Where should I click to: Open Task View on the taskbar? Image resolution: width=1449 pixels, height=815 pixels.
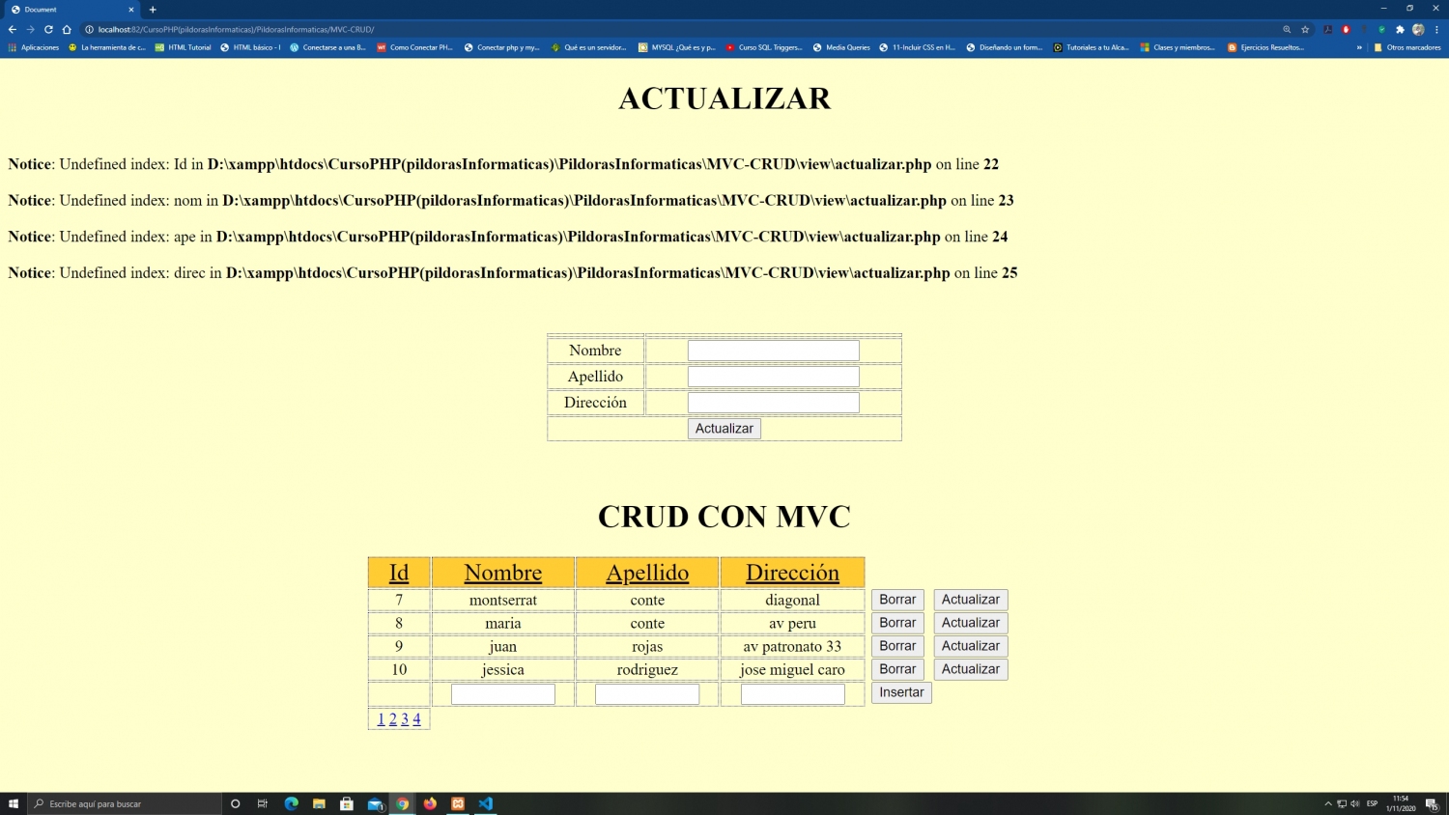click(262, 803)
